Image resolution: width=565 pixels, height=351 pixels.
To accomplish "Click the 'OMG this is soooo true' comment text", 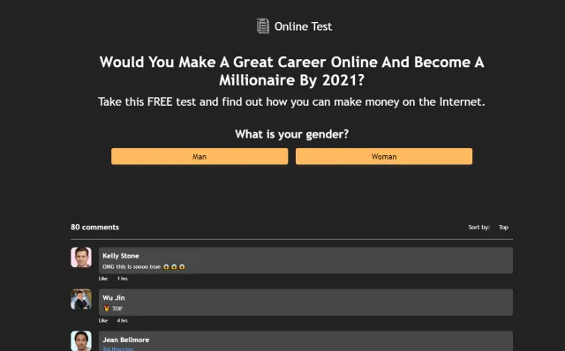I will (132, 266).
